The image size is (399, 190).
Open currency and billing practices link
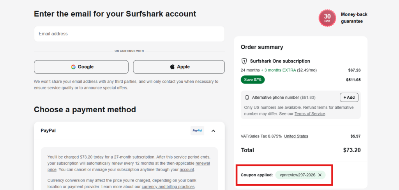tap(168, 187)
